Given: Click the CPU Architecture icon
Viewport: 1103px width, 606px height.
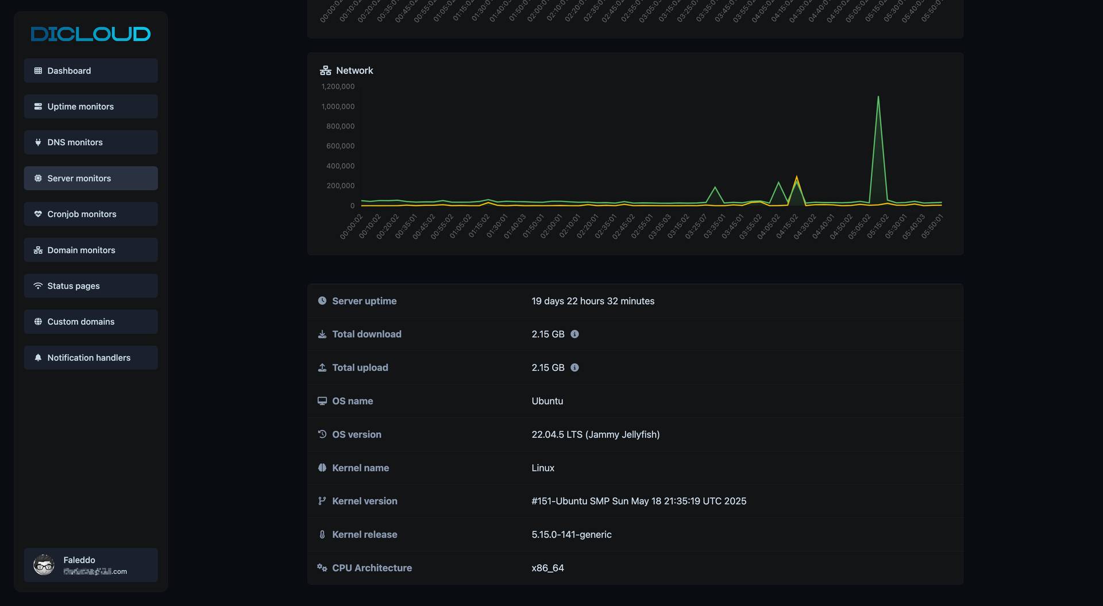Looking at the screenshot, I should 322,568.
